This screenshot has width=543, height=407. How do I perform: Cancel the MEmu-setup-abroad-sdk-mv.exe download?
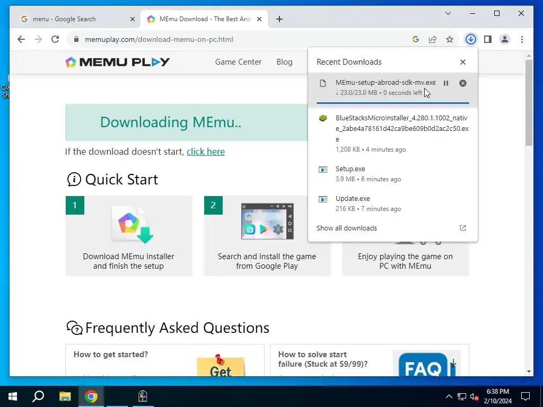462,83
